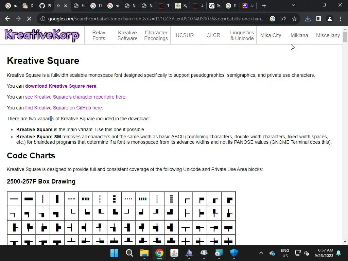The height and width of the screenshot is (261, 348).
Task: Open the clock showing 6:57 AM
Action: tap(324, 253)
